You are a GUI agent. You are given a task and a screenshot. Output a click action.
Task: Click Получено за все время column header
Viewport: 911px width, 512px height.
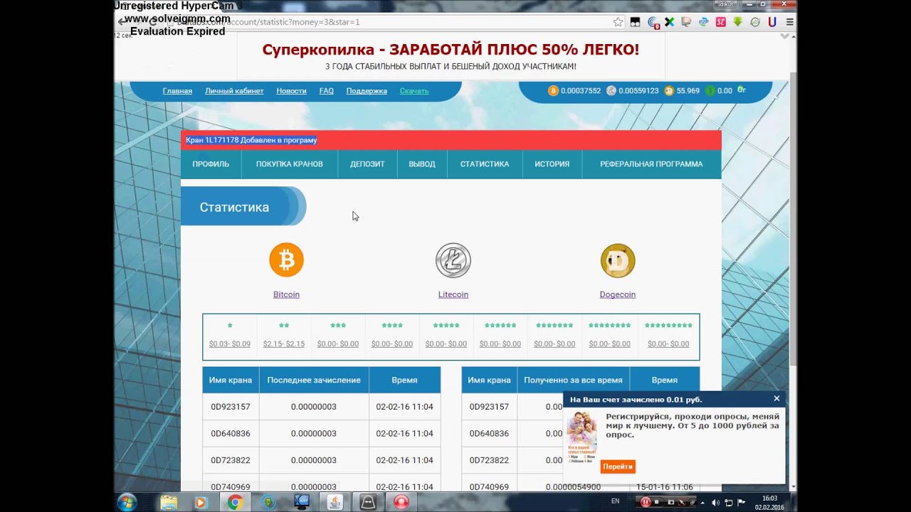tap(573, 380)
